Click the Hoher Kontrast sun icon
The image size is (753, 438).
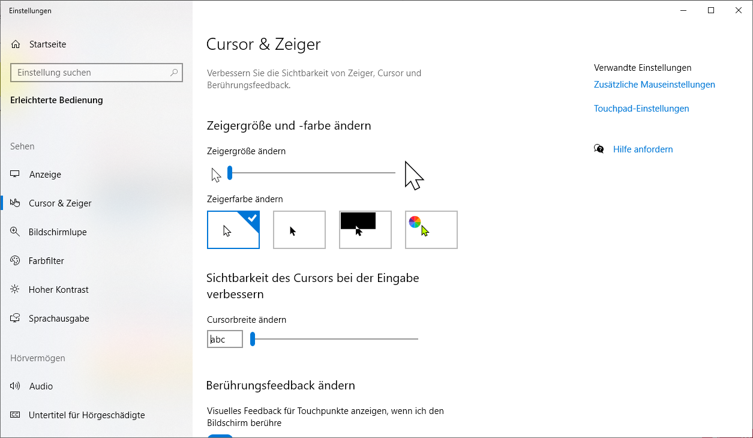click(16, 290)
